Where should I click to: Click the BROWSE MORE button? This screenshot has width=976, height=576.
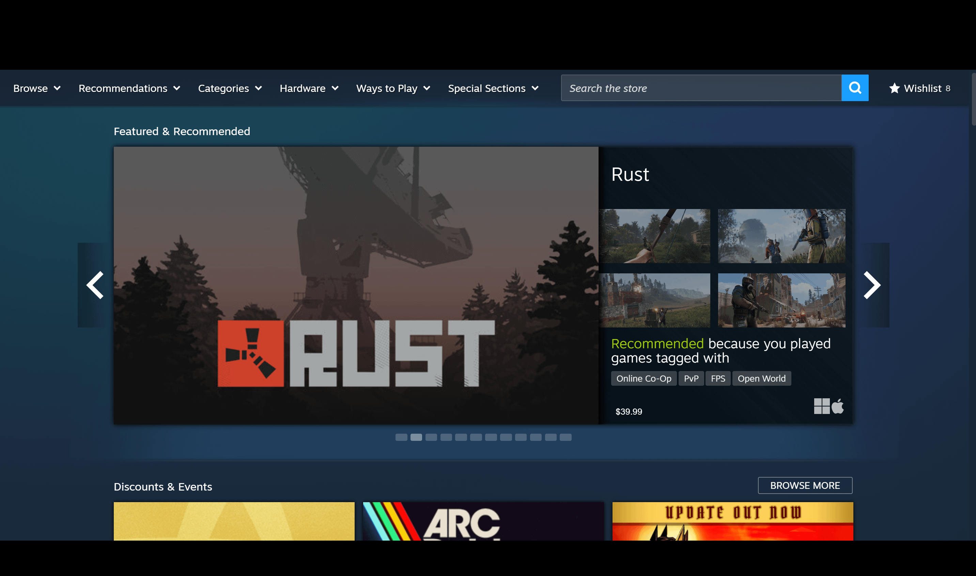pos(805,485)
